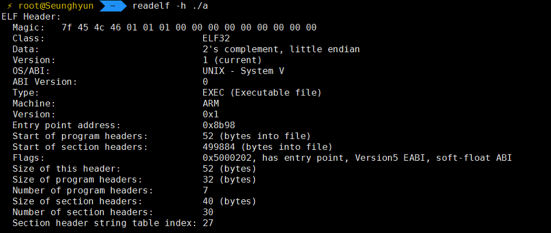Click the Size of this header label
The image size is (551, 233).
click(x=67, y=169)
